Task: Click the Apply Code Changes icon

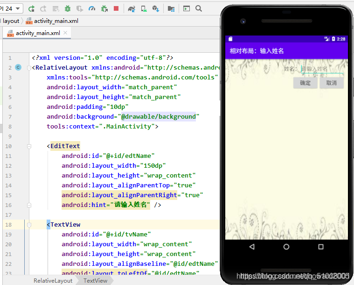Action: click(56, 9)
